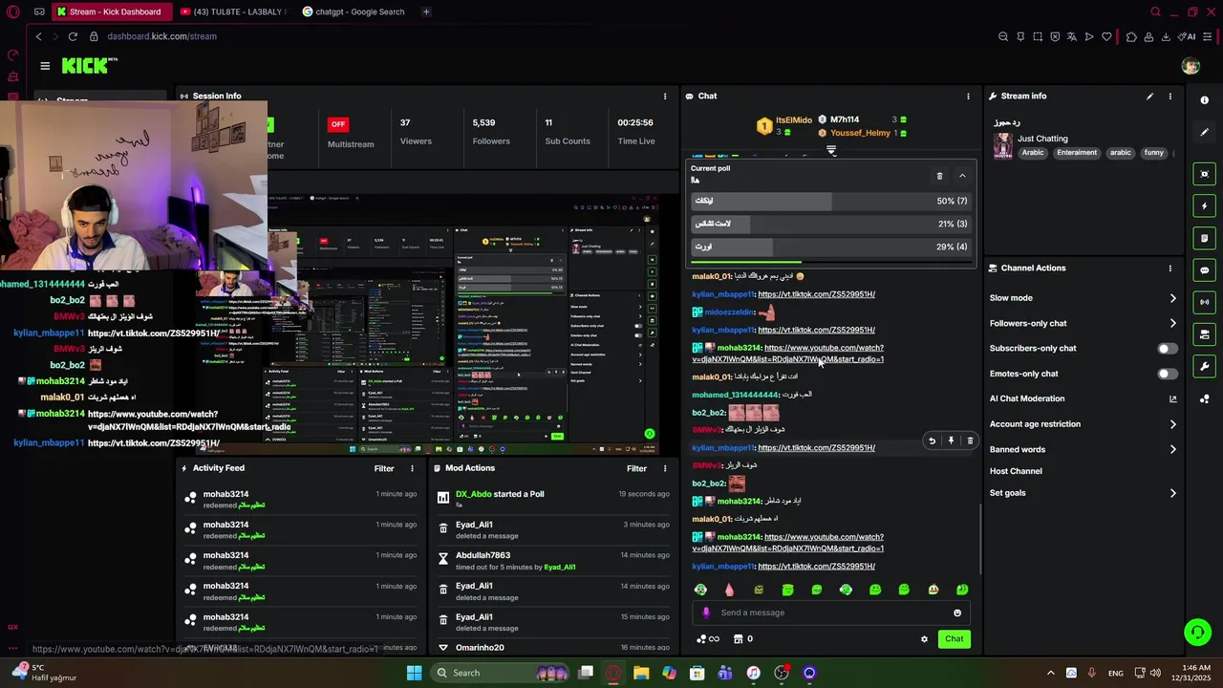
Task: Click the microphone icon in message box
Action: 706,613
